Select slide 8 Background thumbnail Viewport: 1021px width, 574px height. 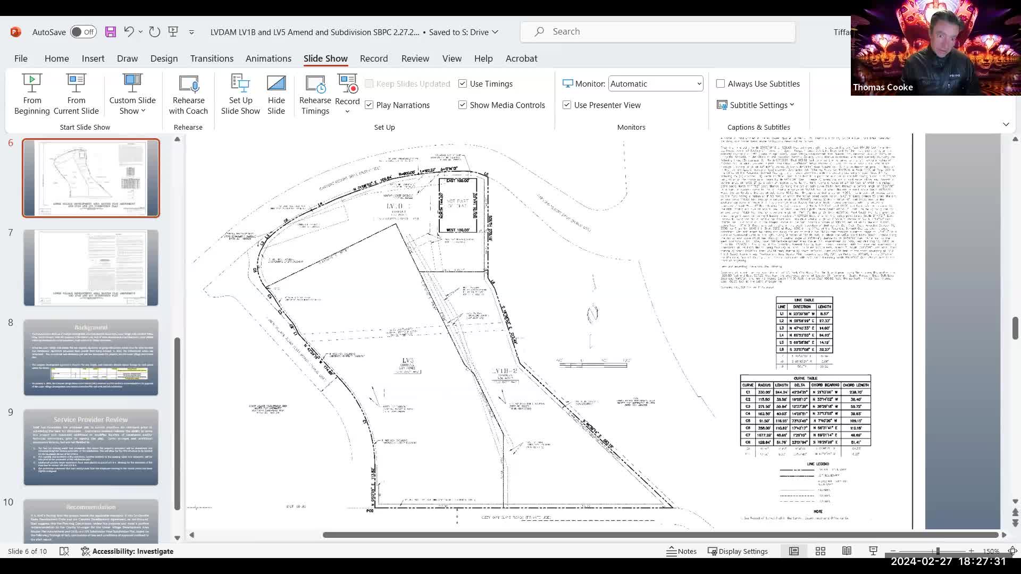(x=91, y=357)
